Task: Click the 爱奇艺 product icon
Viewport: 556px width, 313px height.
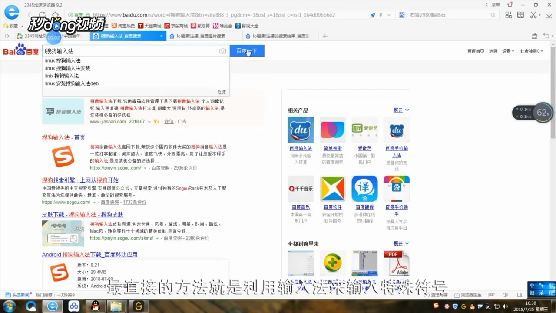Action: tap(364, 130)
